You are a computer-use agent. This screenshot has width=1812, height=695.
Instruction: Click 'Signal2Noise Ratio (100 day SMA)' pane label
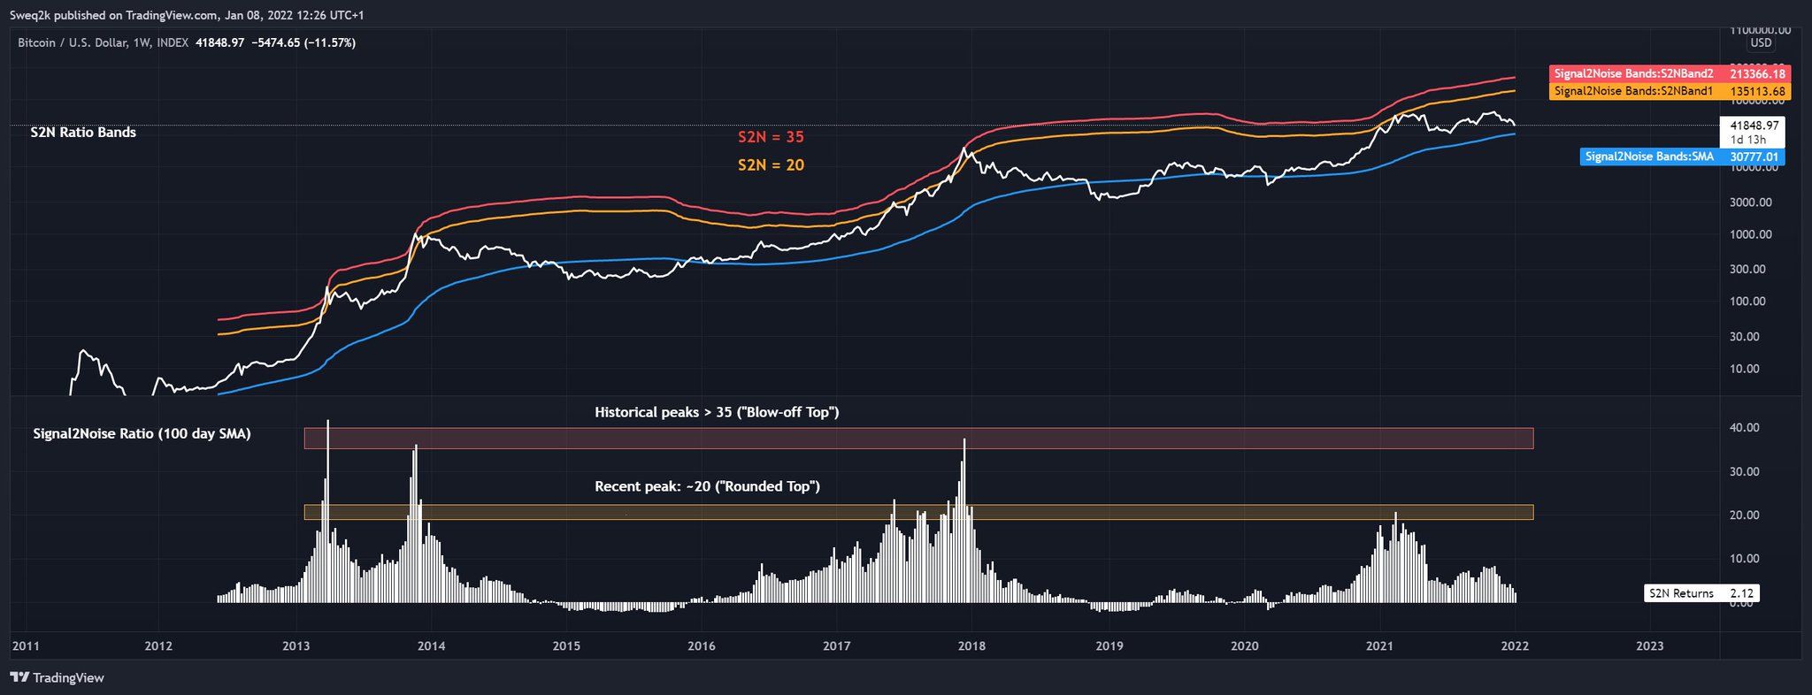click(x=142, y=434)
